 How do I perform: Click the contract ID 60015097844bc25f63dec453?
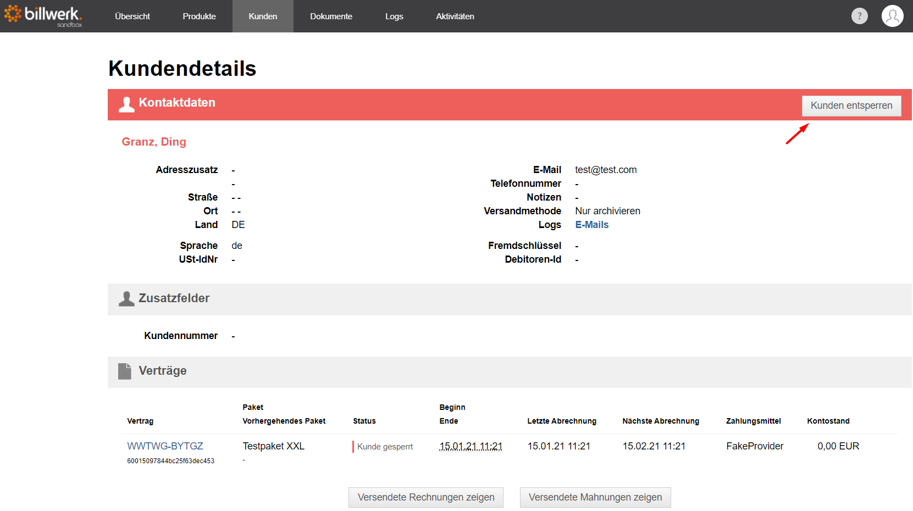tap(170, 461)
